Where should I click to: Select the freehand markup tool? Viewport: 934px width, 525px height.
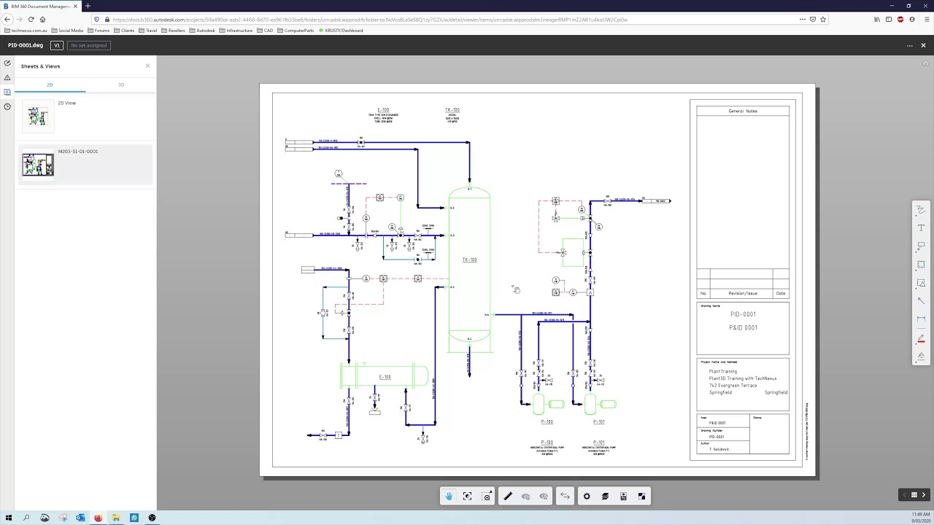[921, 210]
